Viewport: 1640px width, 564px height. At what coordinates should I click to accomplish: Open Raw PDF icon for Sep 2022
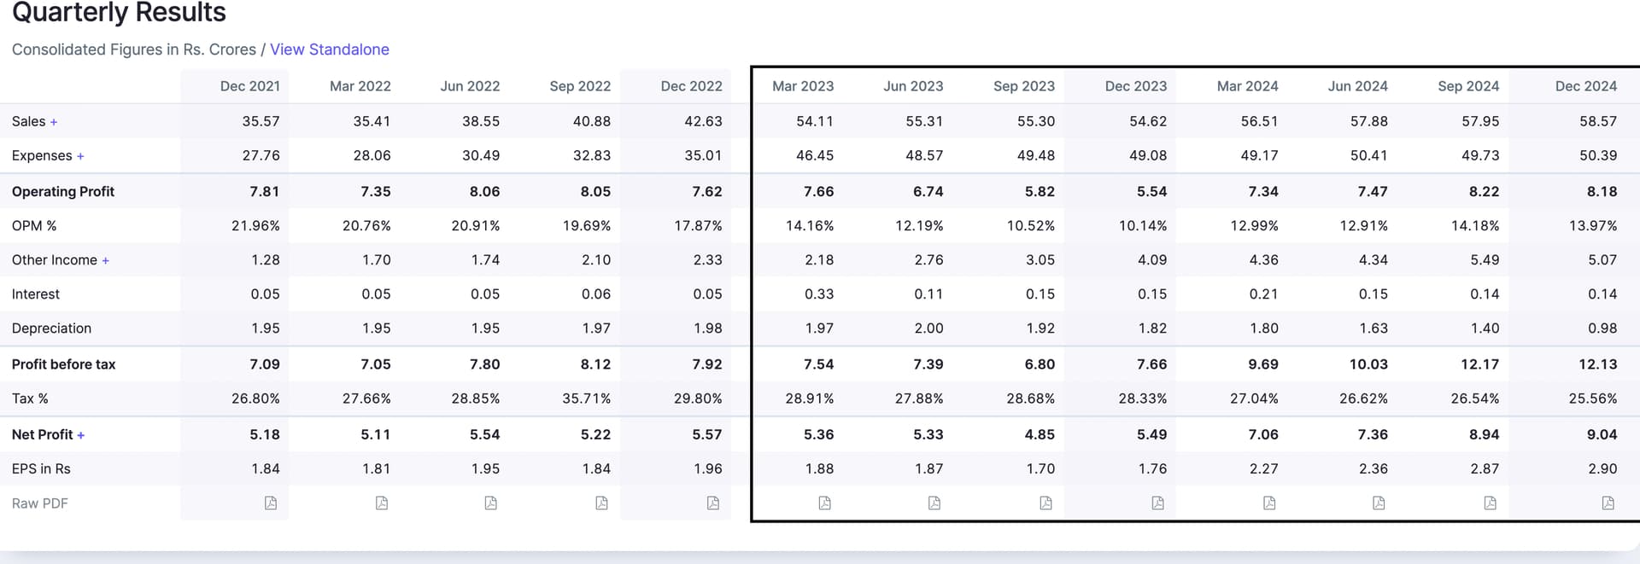(602, 503)
